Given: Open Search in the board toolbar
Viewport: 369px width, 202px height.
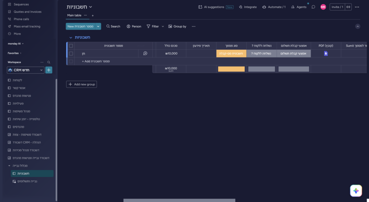Looking at the screenshot, I should pyautogui.click(x=113, y=26).
